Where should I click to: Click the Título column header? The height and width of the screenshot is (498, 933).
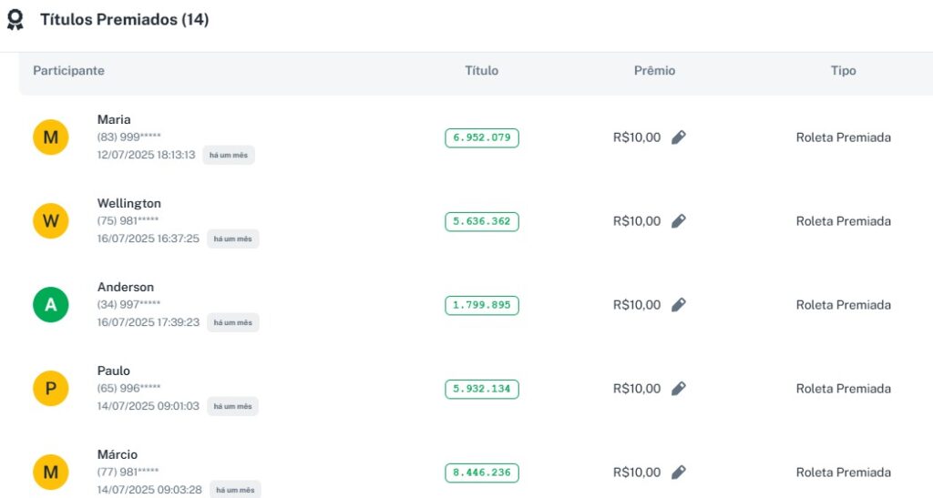(x=481, y=71)
